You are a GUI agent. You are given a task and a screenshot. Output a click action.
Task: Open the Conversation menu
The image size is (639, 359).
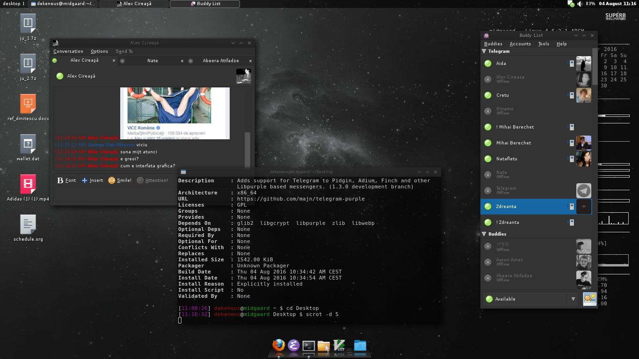coord(68,51)
